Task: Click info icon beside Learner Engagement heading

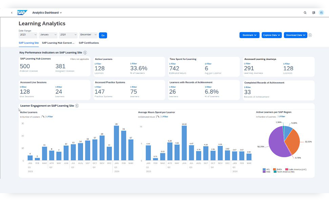Action: (x=77, y=106)
